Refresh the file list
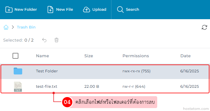Image resolution: width=210 pixels, height=111 pixels. (x=204, y=27)
